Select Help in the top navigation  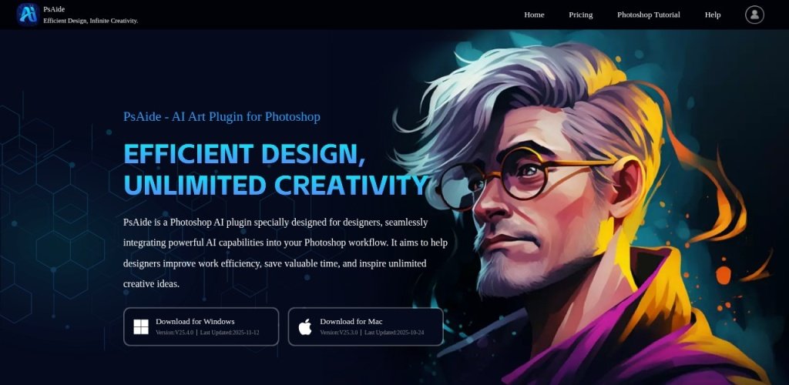[x=713, y=15]
